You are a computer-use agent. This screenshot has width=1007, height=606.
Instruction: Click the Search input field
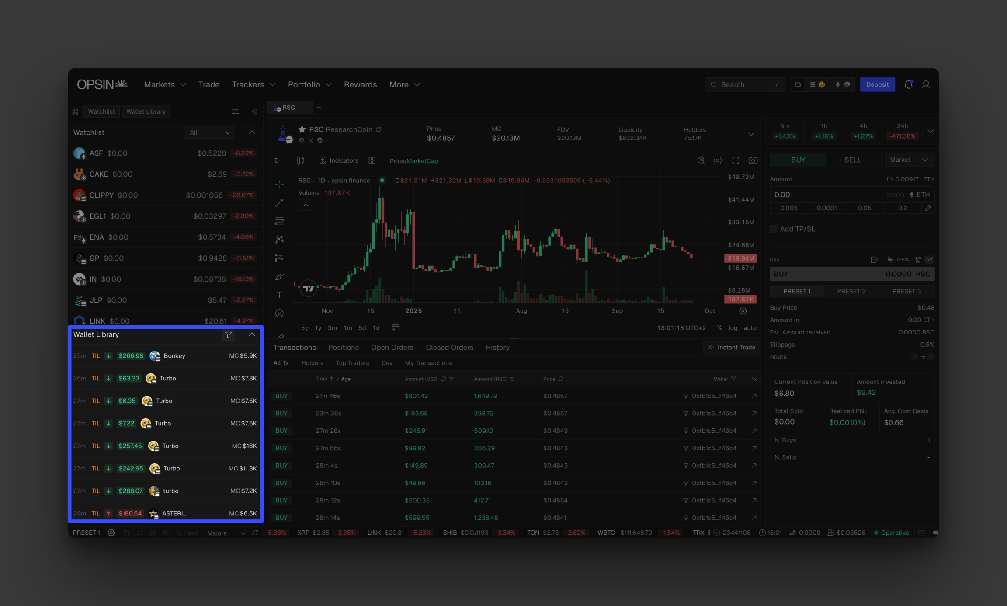(x=745, y=84)
